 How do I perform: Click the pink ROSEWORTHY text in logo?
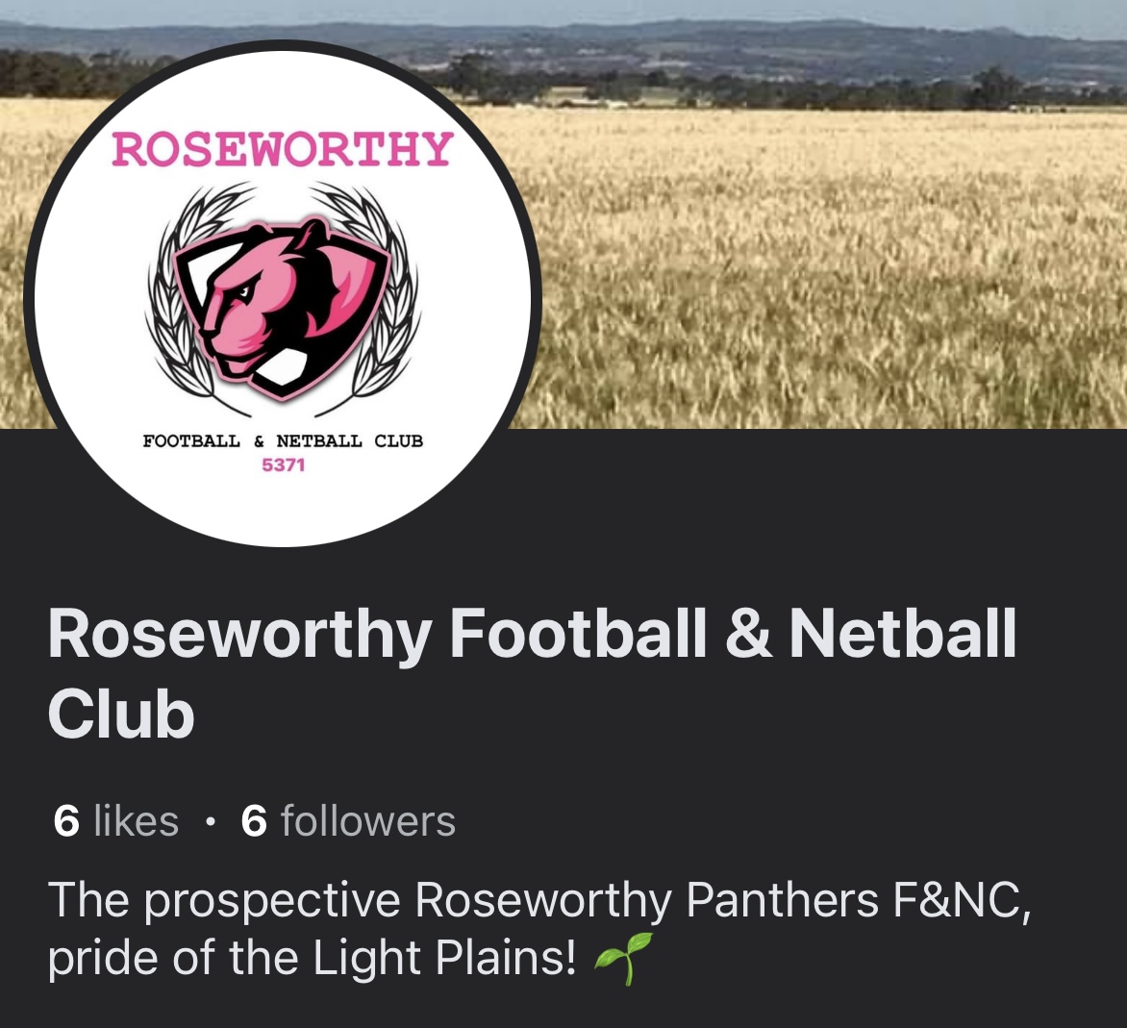coord(282,149)
